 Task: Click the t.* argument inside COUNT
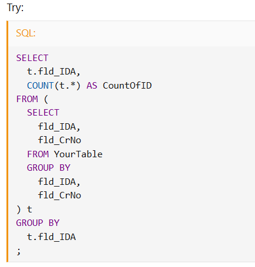[67, 86]
